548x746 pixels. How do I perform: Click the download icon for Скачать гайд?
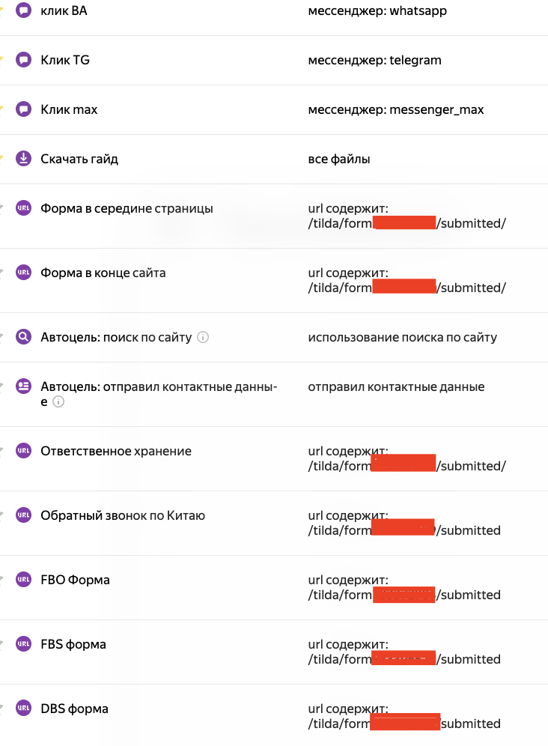[23, 159]
